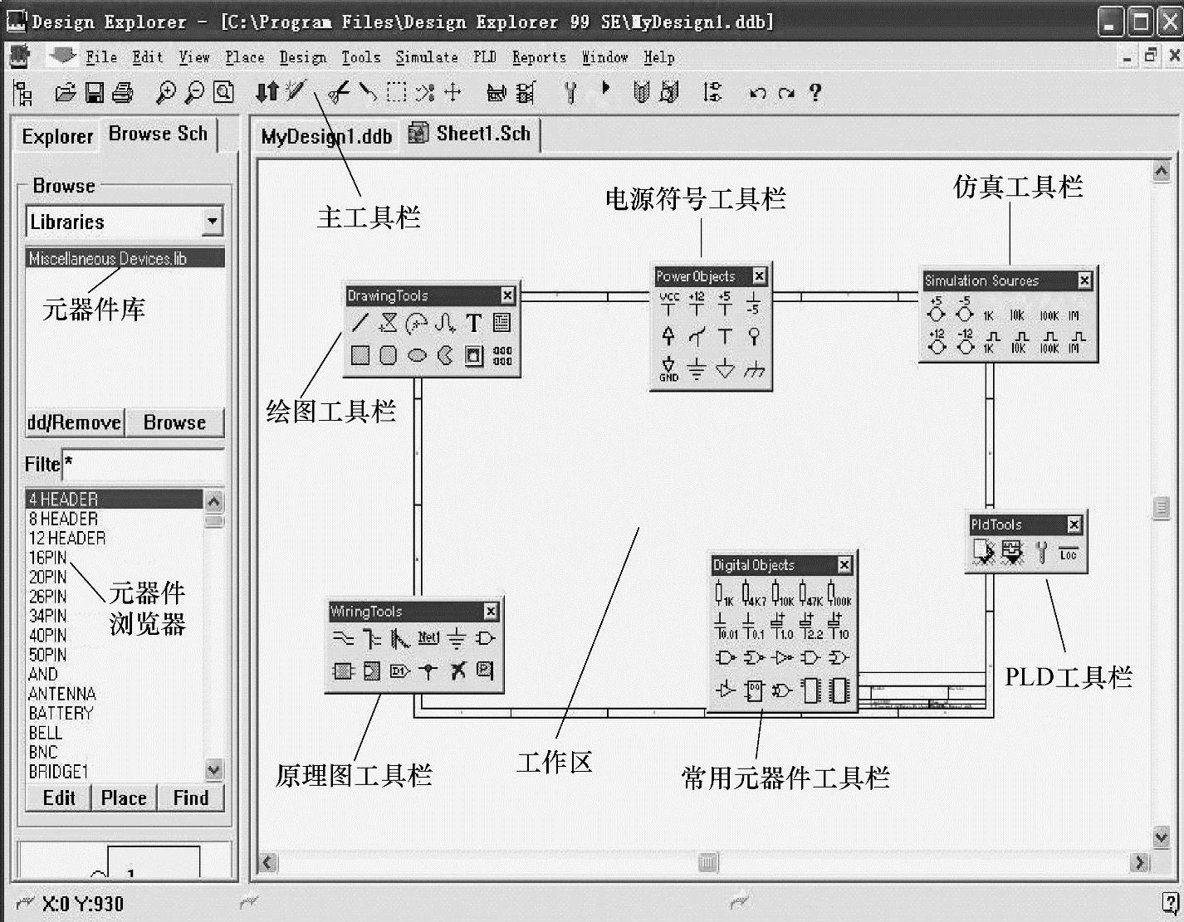Viewport: 1184px width, 922px height.
Task: Click the Filter input field
Action: pos(143,465)
